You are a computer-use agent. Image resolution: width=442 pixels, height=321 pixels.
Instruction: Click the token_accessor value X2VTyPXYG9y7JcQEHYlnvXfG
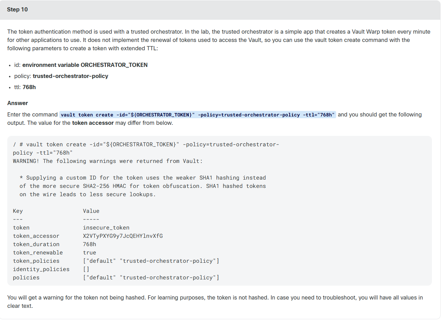pyautogui.click(x=123, y=236)
